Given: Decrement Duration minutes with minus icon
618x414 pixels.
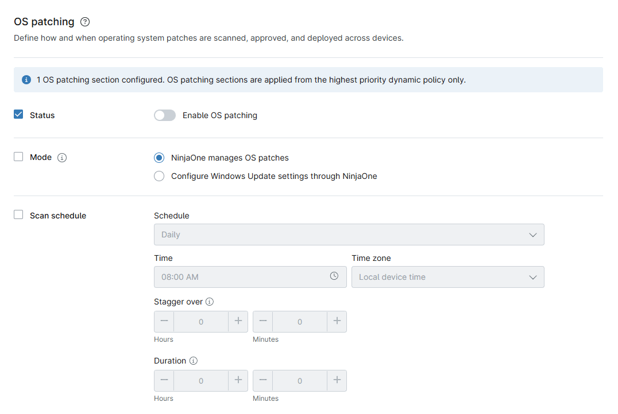Looking at the screenshot, I should pos(263,380).
